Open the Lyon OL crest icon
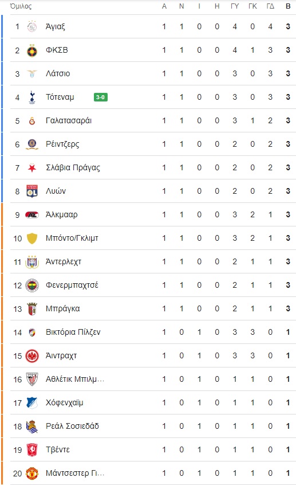The height and width of the screenshot is (485, 296). point(32,191)
